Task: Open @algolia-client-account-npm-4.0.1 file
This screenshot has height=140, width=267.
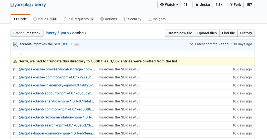Action: click(57, 93)
